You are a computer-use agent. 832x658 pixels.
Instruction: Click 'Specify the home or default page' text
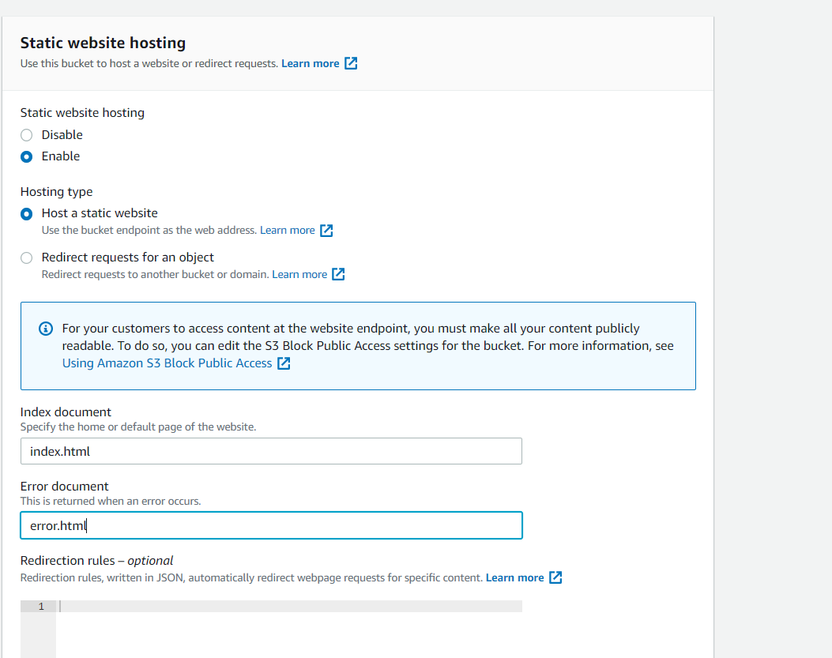[x=138, y=427]
